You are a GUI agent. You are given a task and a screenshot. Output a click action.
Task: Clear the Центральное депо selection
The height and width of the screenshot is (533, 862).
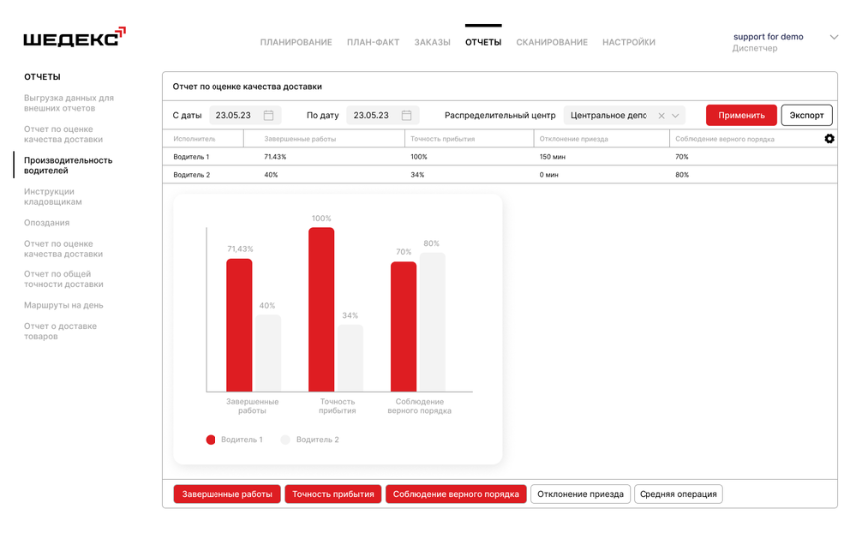click(661, 116)
